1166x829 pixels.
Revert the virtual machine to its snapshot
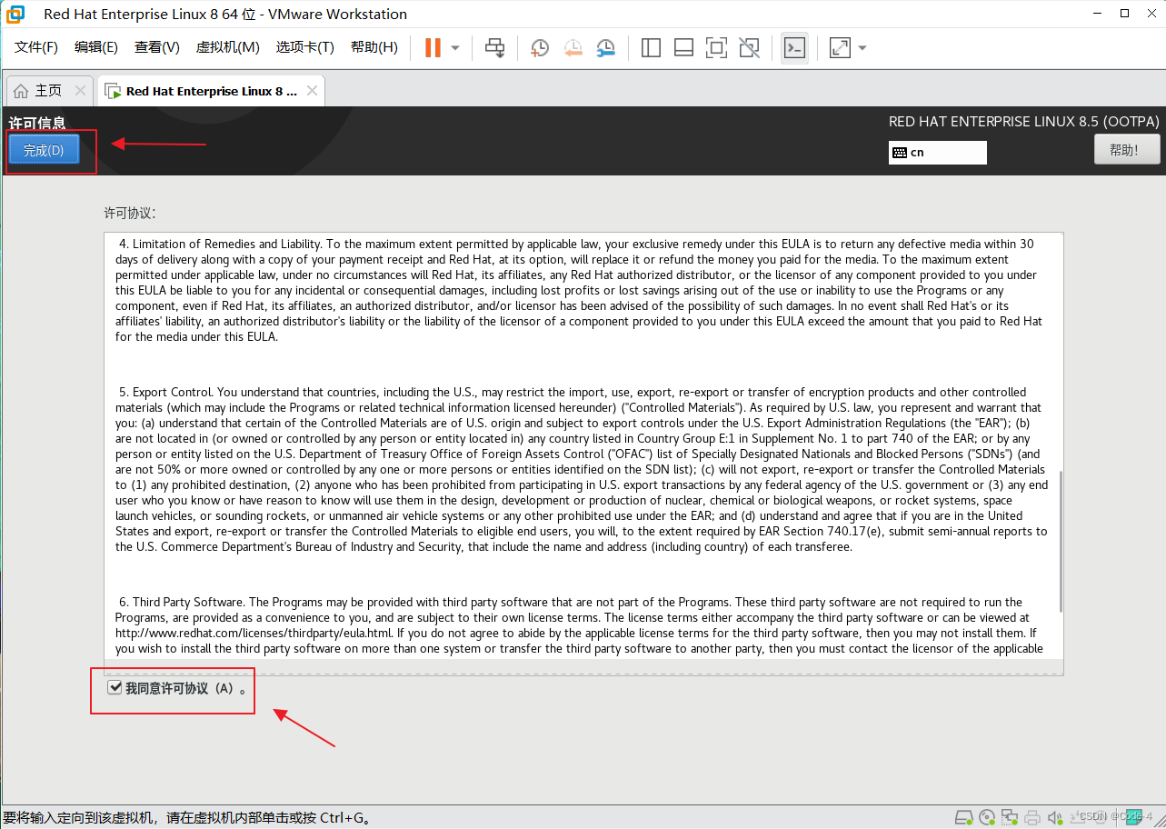pos(573,47)
